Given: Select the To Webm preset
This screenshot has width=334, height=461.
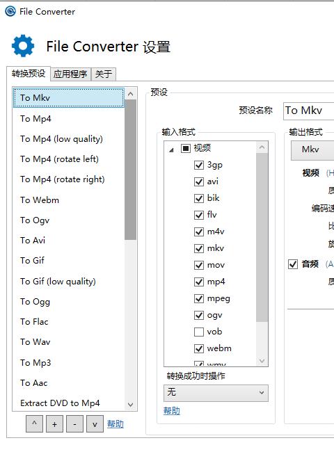Looking at the screenshot, I should 69,200.
